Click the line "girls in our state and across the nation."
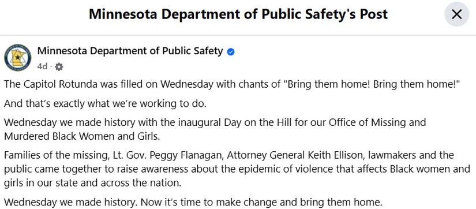This screenshot has height=209, width=476. pyautogui.click(x=92, y=183)
